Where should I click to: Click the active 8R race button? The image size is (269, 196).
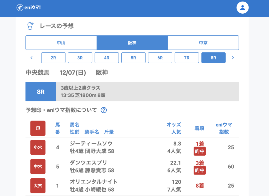coord(213,58)
